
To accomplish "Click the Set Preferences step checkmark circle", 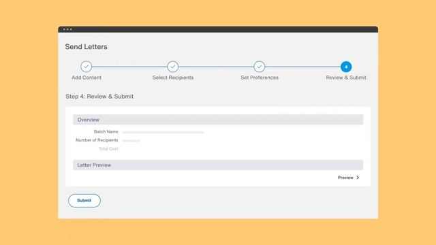I will (259, 67).
